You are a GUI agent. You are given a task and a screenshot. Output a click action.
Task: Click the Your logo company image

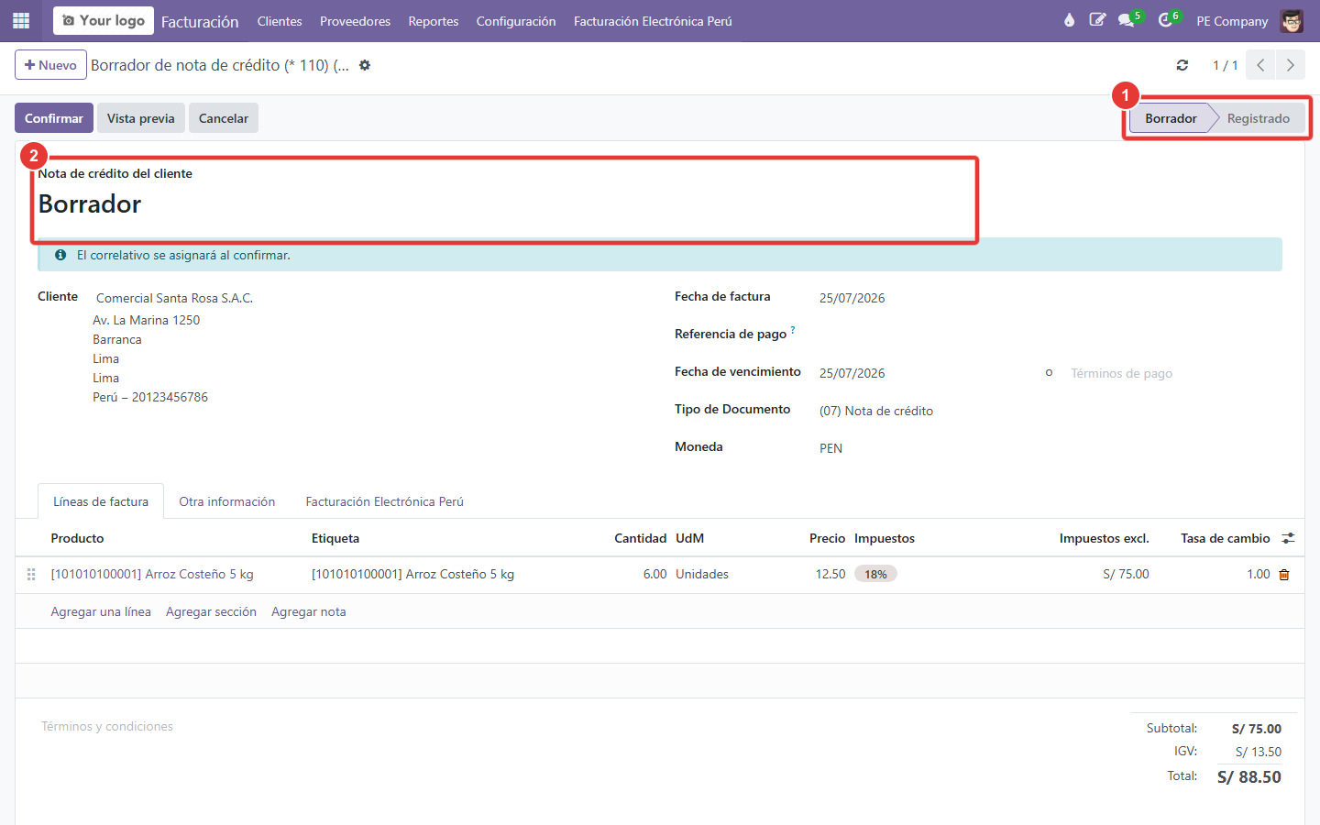104,20
